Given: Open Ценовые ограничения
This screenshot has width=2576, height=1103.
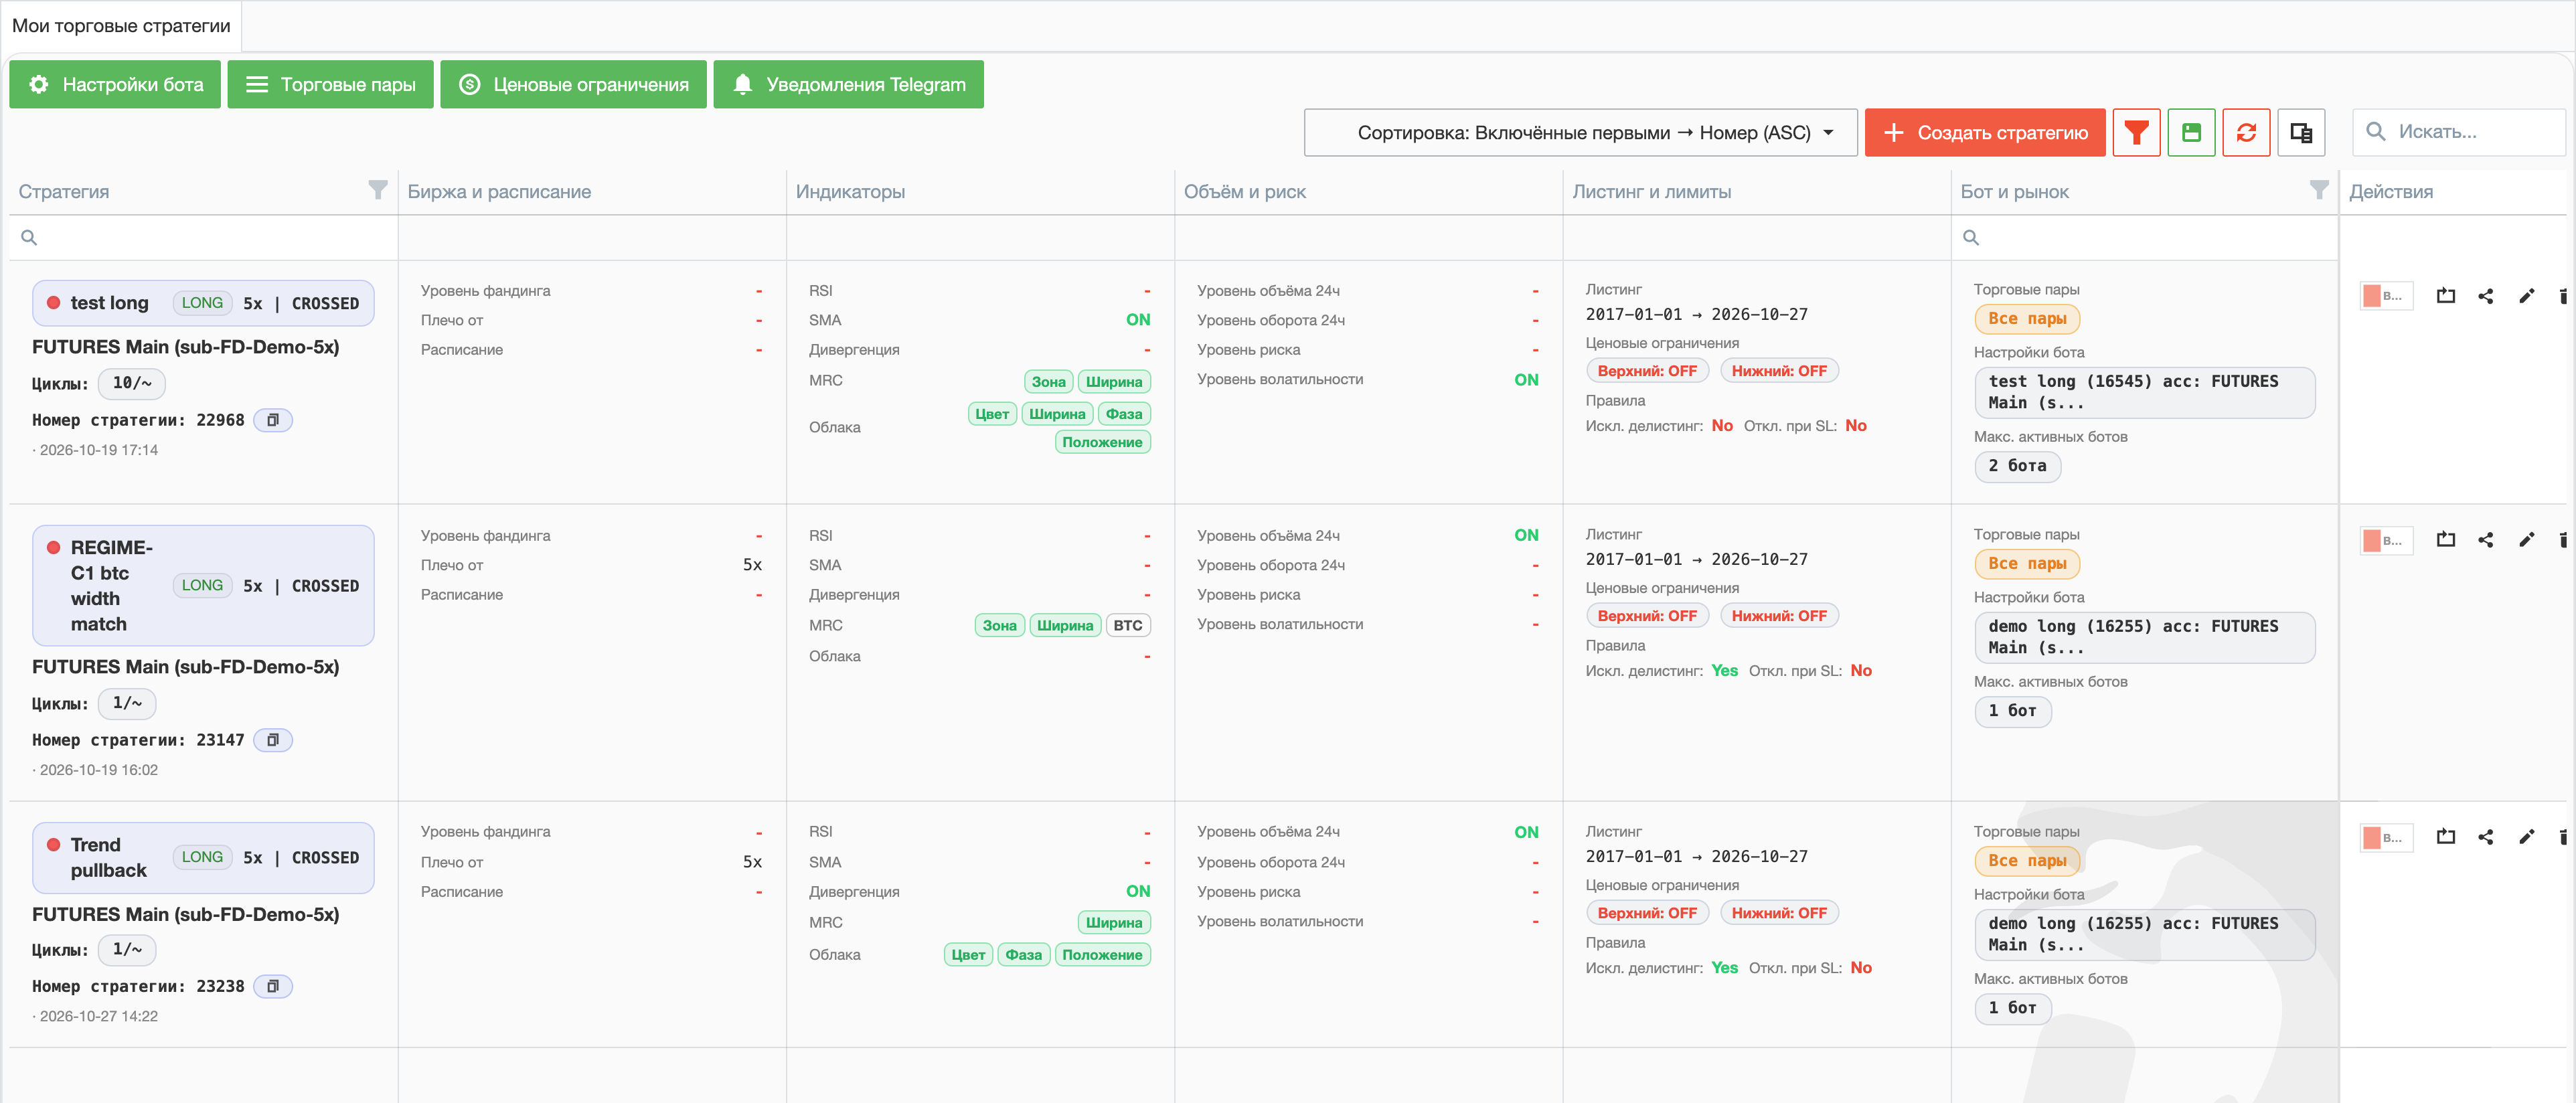Looking at the screenshot, I should (573, 84).
